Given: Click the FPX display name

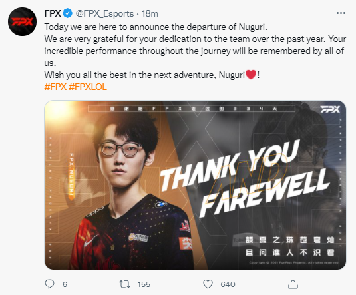Looking at the screenshot, I should click(x=53, y=13).
